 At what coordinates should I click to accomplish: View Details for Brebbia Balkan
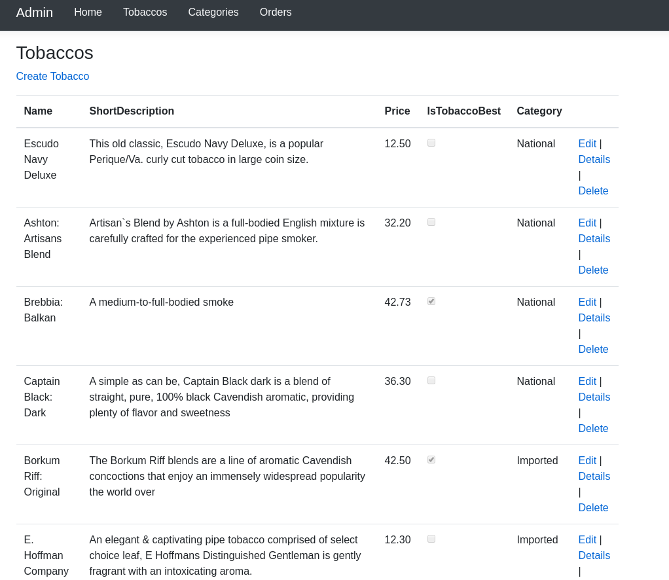[594, 317]
